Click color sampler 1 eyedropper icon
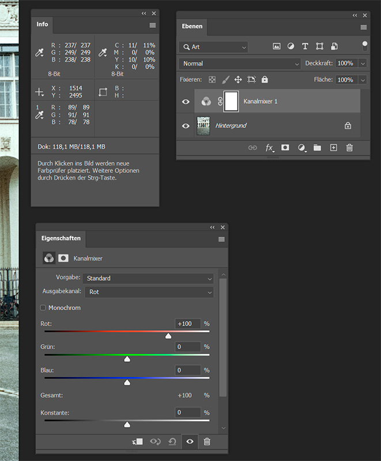The width and height of the screenshot is (381, 461). point(39,115)
